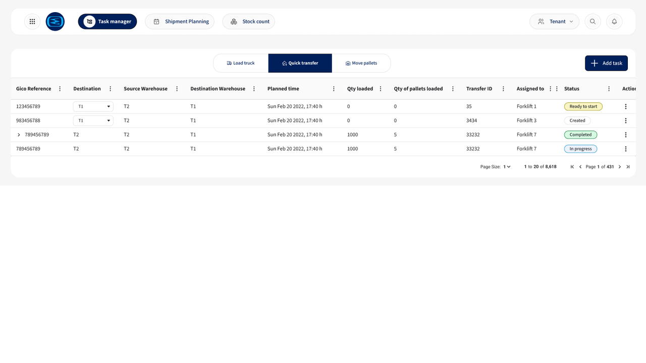
Task: Go to last page arrow
Action: [x=628, y=167]
